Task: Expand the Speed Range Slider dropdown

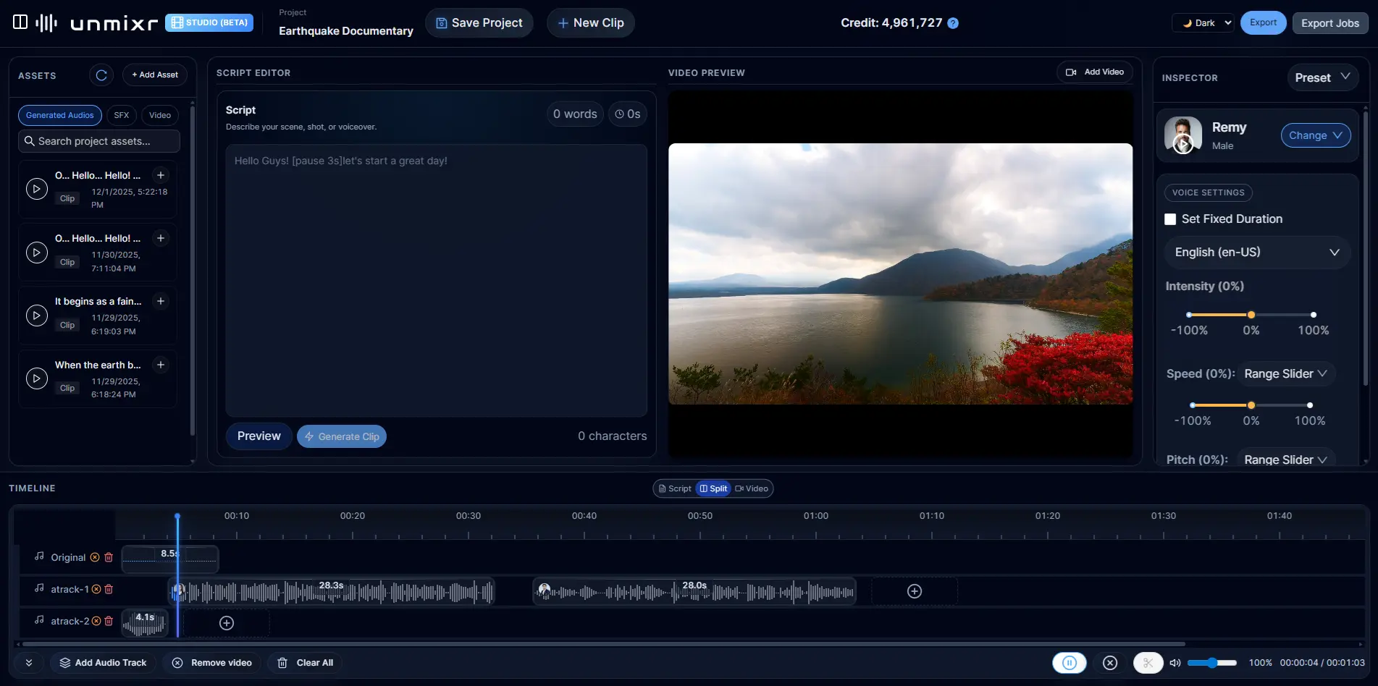Action: pos(1286,373)
